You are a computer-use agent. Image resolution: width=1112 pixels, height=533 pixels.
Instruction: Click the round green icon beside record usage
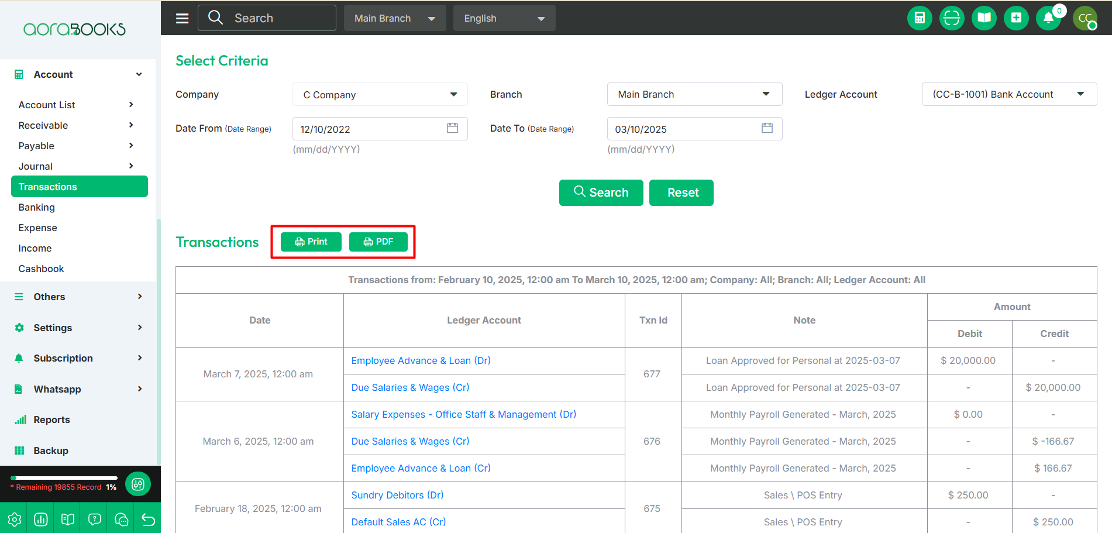138,484
